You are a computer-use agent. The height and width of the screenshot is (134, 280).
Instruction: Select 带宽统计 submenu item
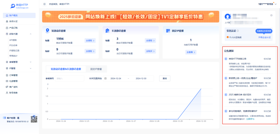pos(13,56)
